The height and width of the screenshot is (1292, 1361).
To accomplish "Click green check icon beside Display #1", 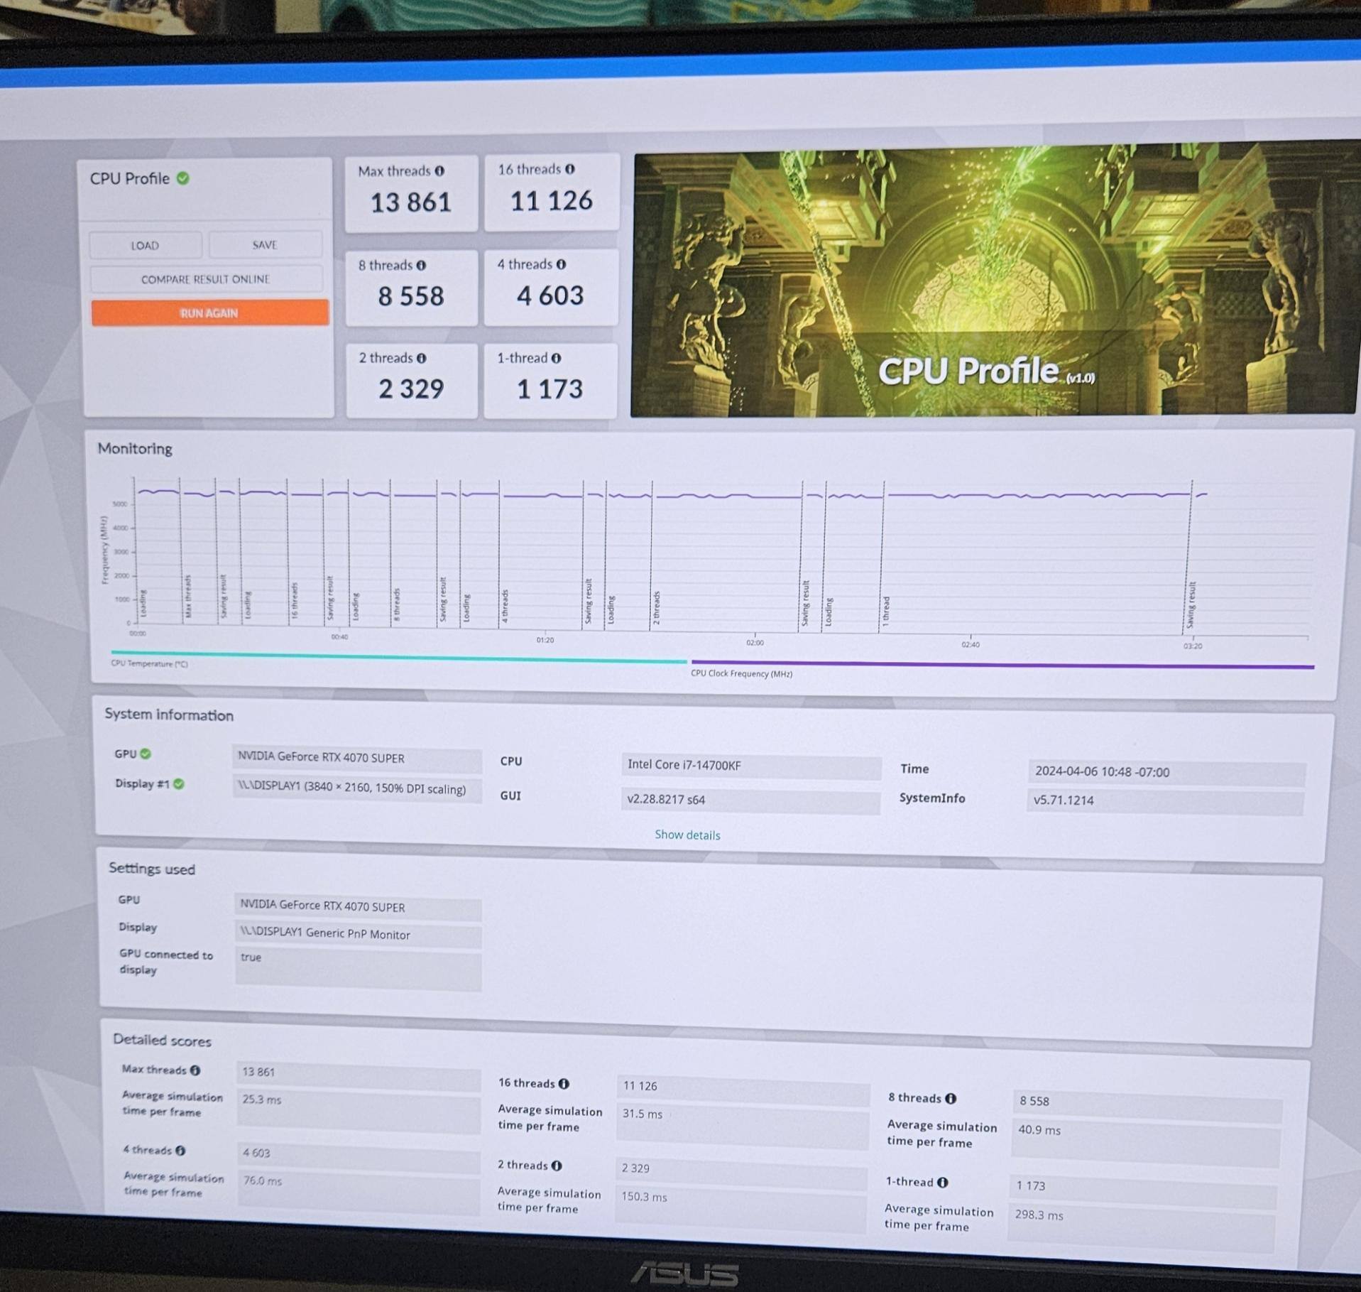I will tap(179, 783).
